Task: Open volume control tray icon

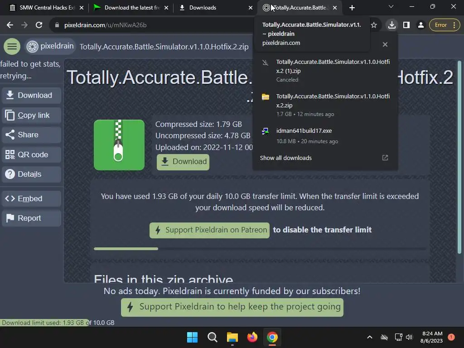Action: (x=409, y=337)
